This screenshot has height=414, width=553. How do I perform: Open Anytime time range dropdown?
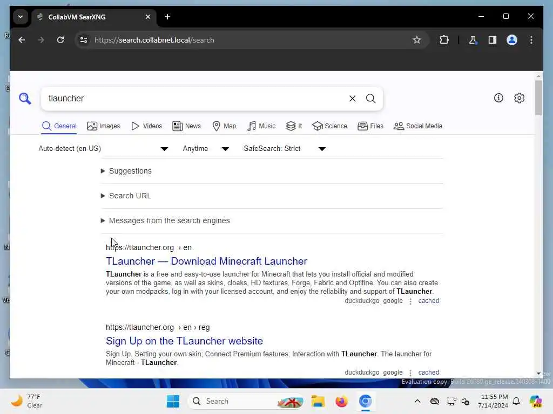click(x=206, y=149)
